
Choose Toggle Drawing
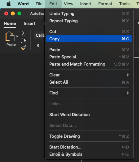click(89, 136)
